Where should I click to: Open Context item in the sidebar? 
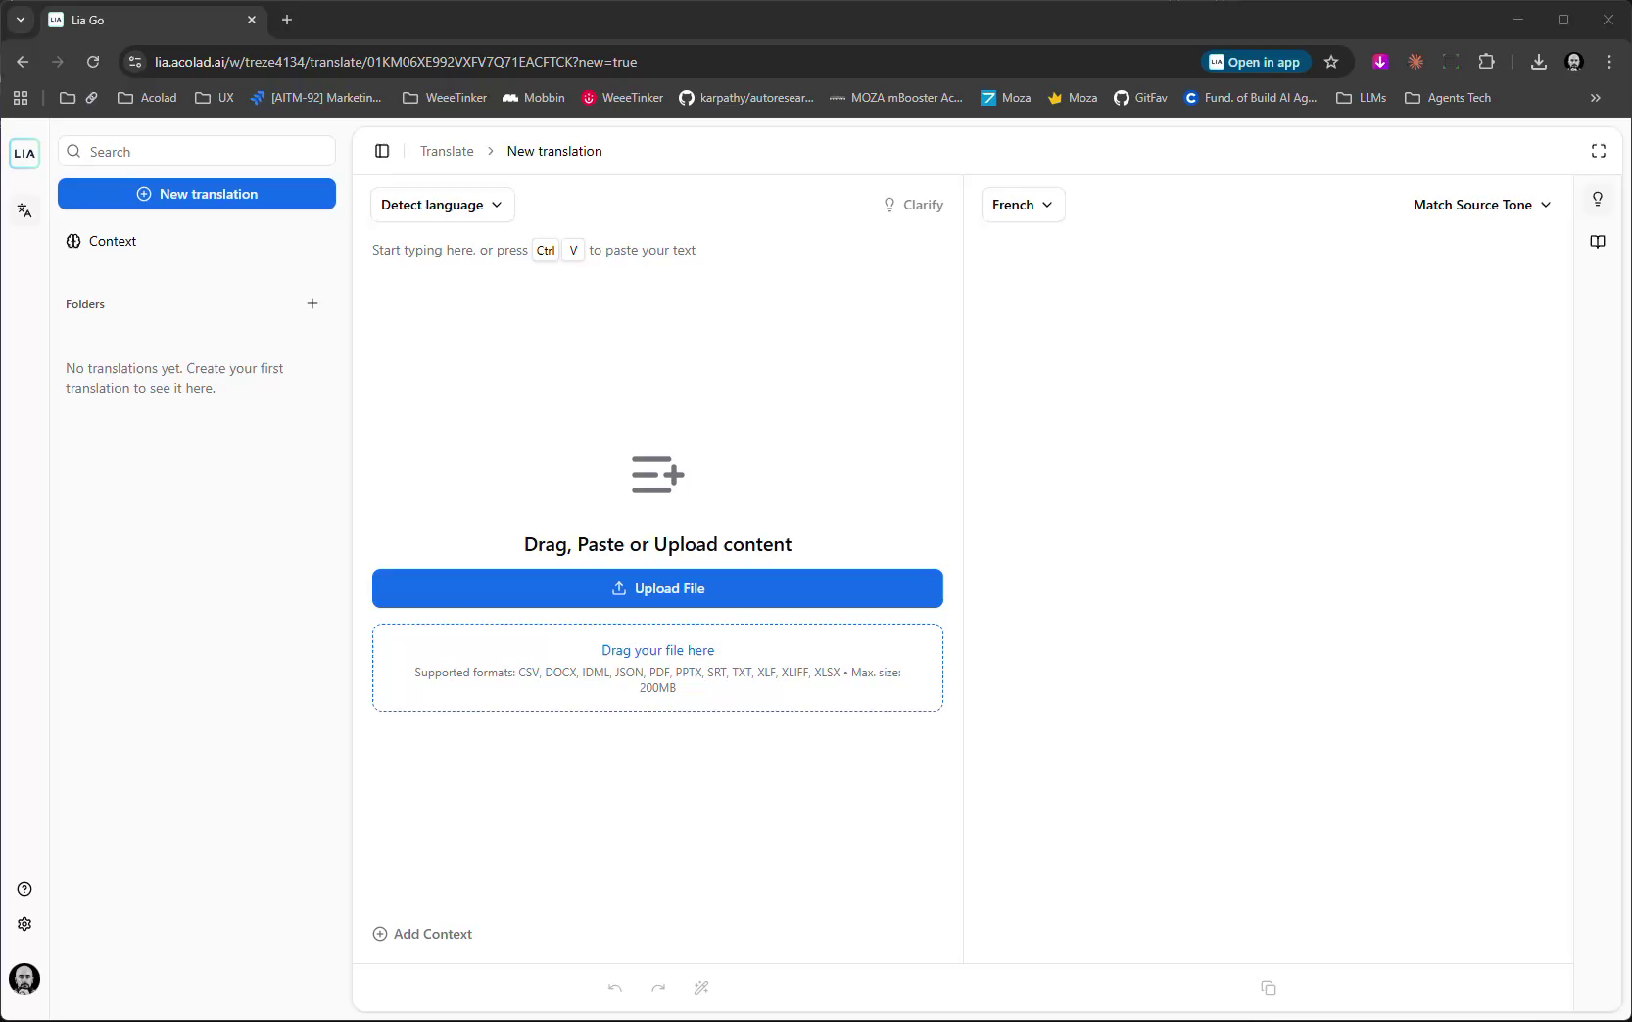pyautogui.click(x=112, y=241)
